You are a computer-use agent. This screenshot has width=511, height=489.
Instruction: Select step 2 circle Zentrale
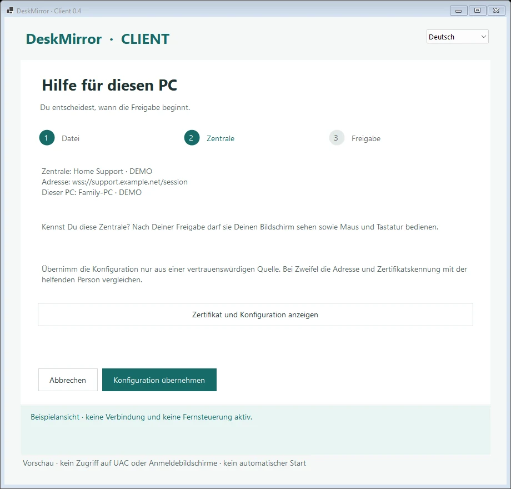[x=192, y=138]
